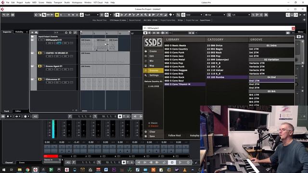The height and width of the screenshot is (173, 308).
Task: Open the File menu
Action: 8,2
